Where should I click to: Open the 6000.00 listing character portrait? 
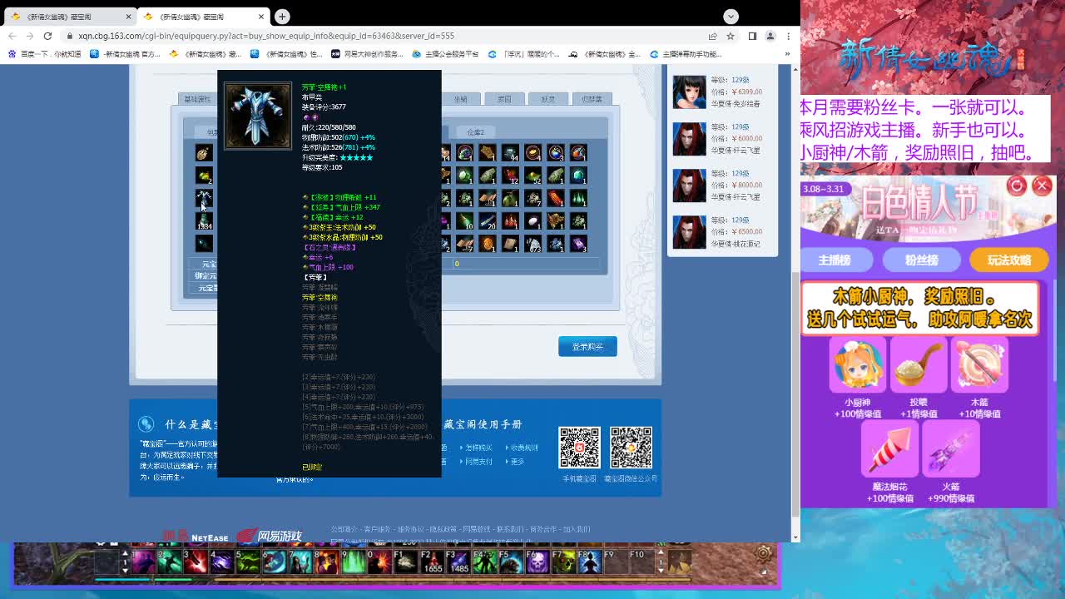689,139
